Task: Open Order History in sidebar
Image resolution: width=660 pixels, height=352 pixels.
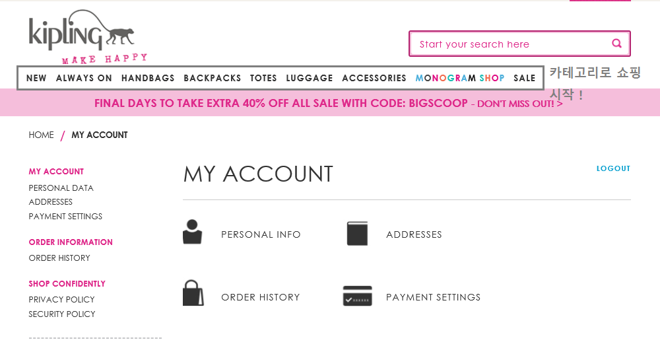Action: pyautogui.click(x=59, y=258)
